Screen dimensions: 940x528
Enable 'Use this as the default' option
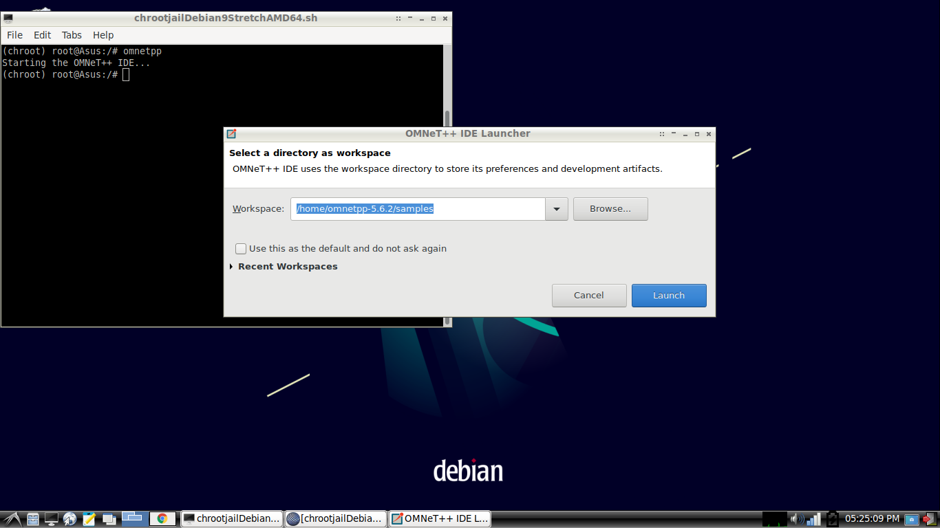pos(241,248)
